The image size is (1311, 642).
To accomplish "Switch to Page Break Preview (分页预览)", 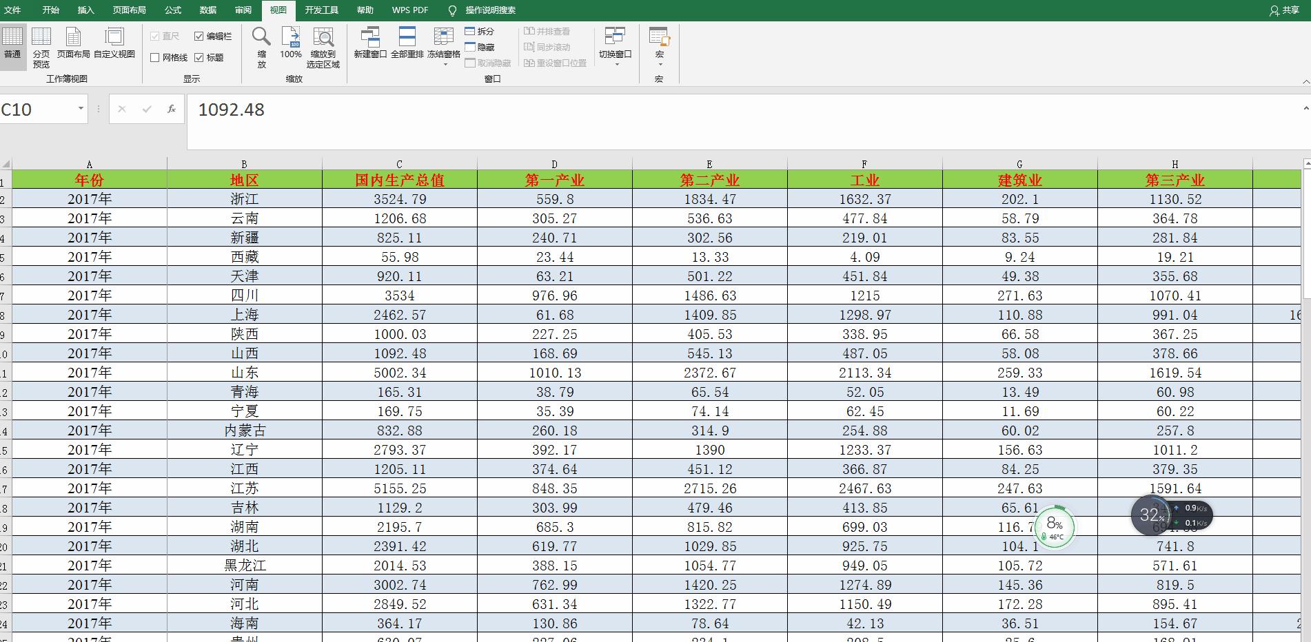I will coord(41,47).
